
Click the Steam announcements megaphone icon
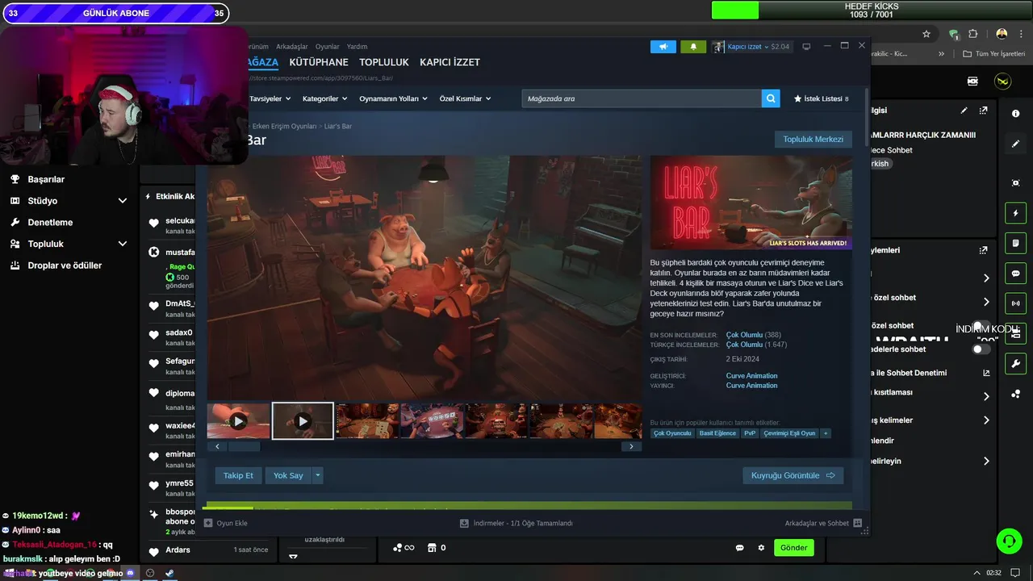point(663,47)
